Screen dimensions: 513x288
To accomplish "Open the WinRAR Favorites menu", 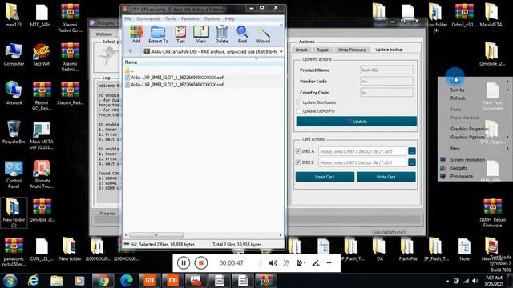I will [190, 18].
